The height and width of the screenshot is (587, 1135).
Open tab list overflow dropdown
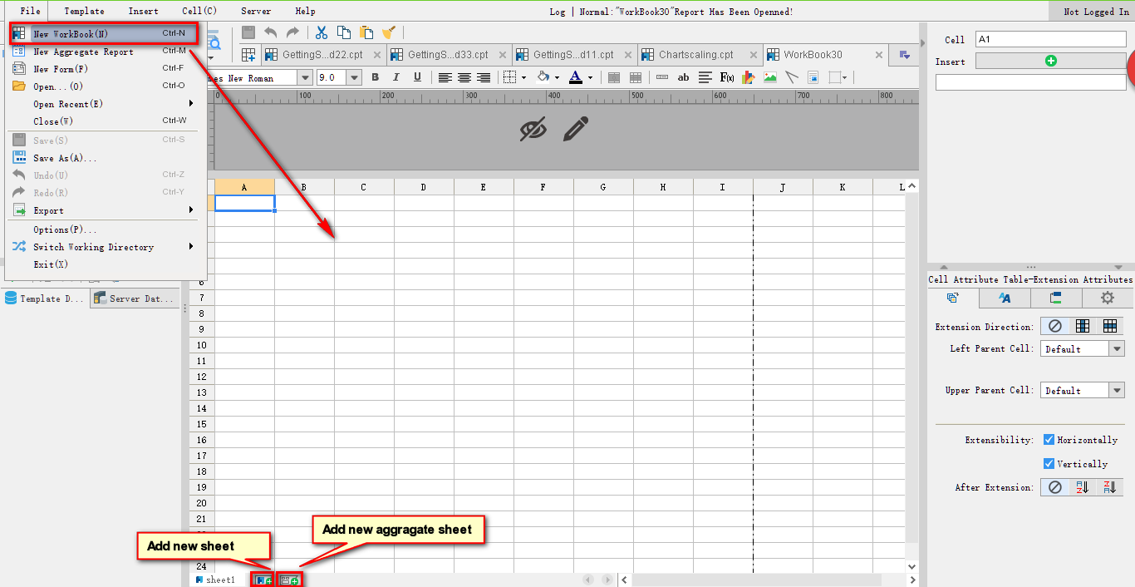point(905,55)
